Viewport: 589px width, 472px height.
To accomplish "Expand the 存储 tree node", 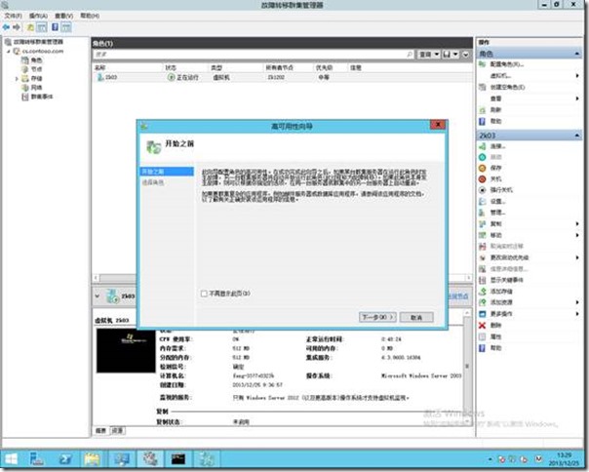I will click(x=17, y=79).
